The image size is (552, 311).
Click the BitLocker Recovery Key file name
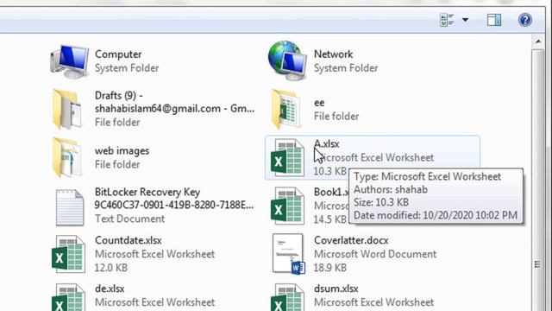pyautogui.click(x=174, y=199)
